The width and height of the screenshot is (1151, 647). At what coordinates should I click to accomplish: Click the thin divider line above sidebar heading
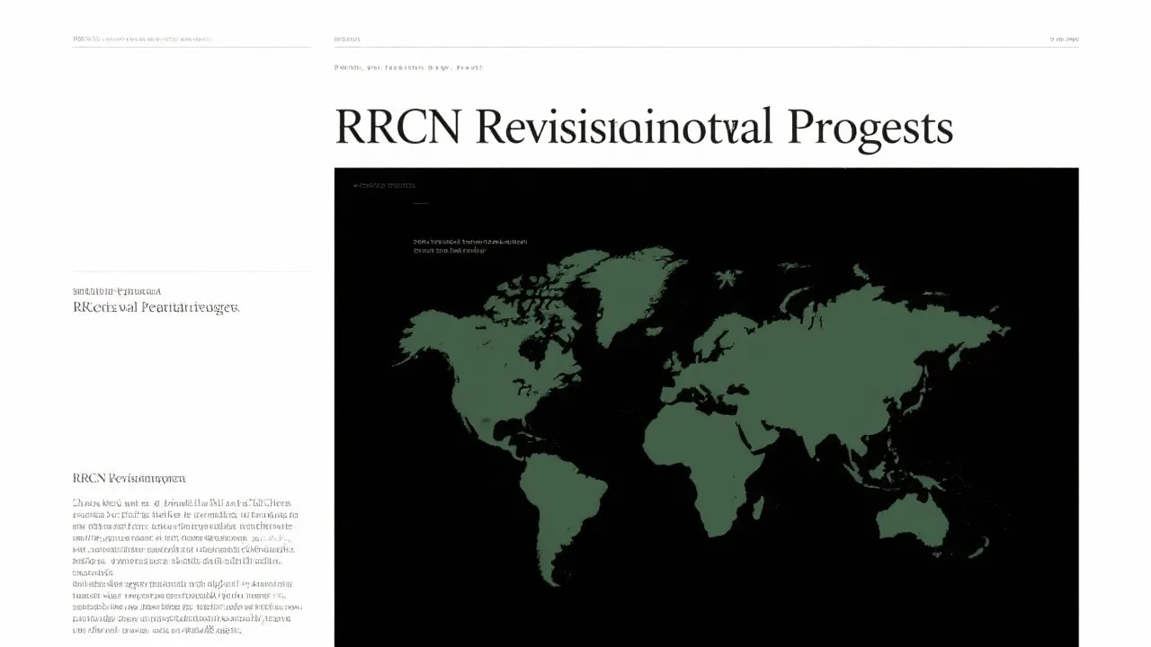(191, 271)
